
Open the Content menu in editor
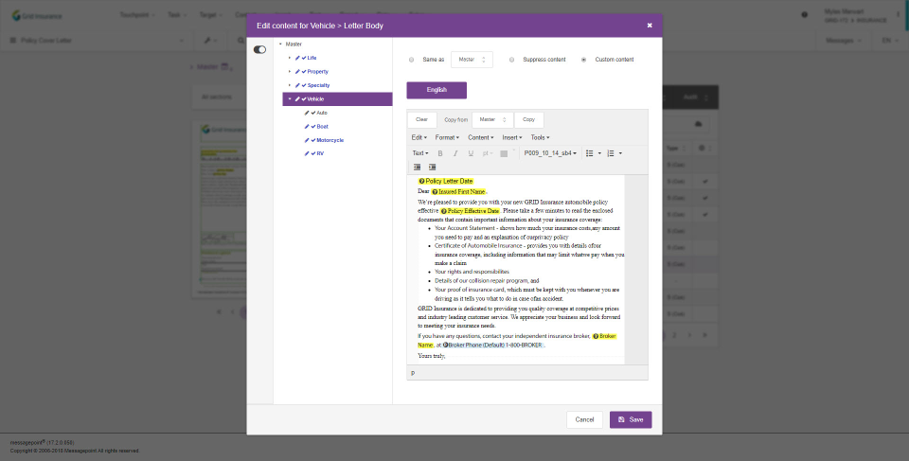(481, 138)
